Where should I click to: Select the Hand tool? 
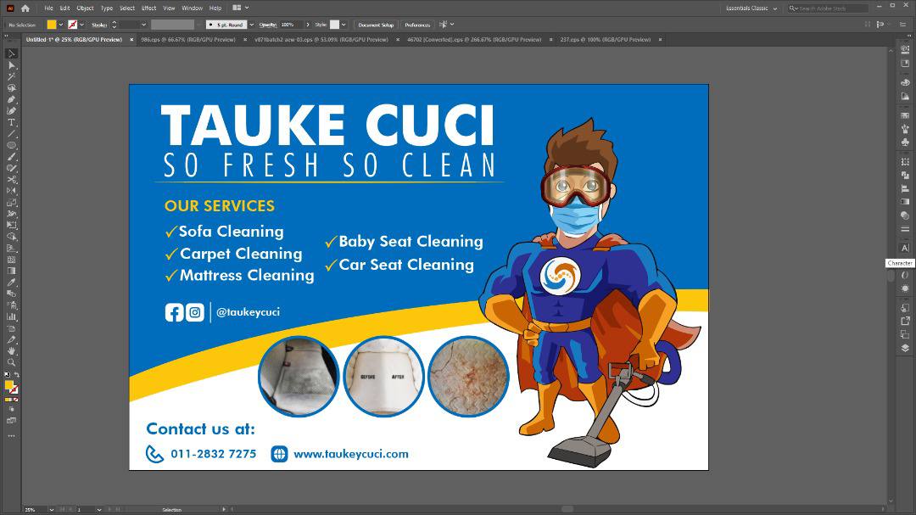(12, 350)
